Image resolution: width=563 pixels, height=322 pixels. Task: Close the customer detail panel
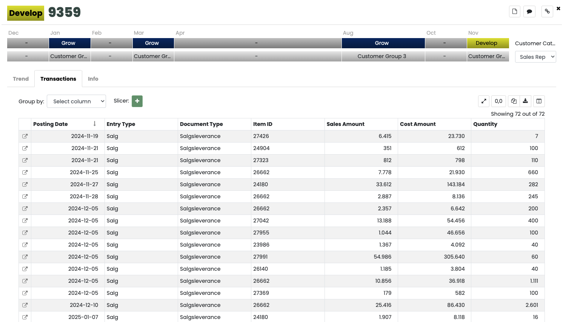click(558, 8)
